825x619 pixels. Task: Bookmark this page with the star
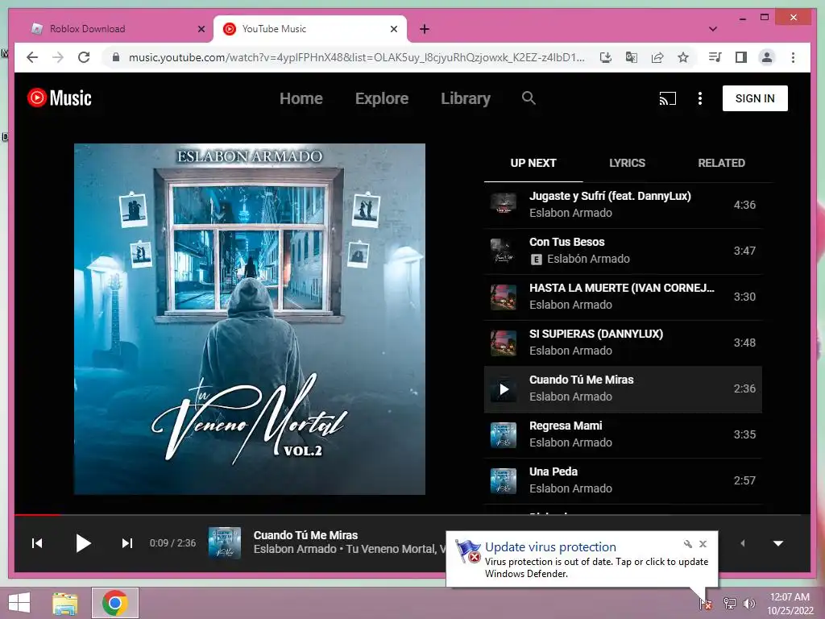[x=683, y=57]
